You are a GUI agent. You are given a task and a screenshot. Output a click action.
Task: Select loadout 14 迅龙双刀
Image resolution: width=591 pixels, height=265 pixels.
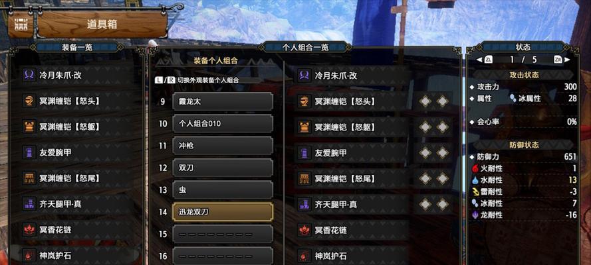[223, 212]
